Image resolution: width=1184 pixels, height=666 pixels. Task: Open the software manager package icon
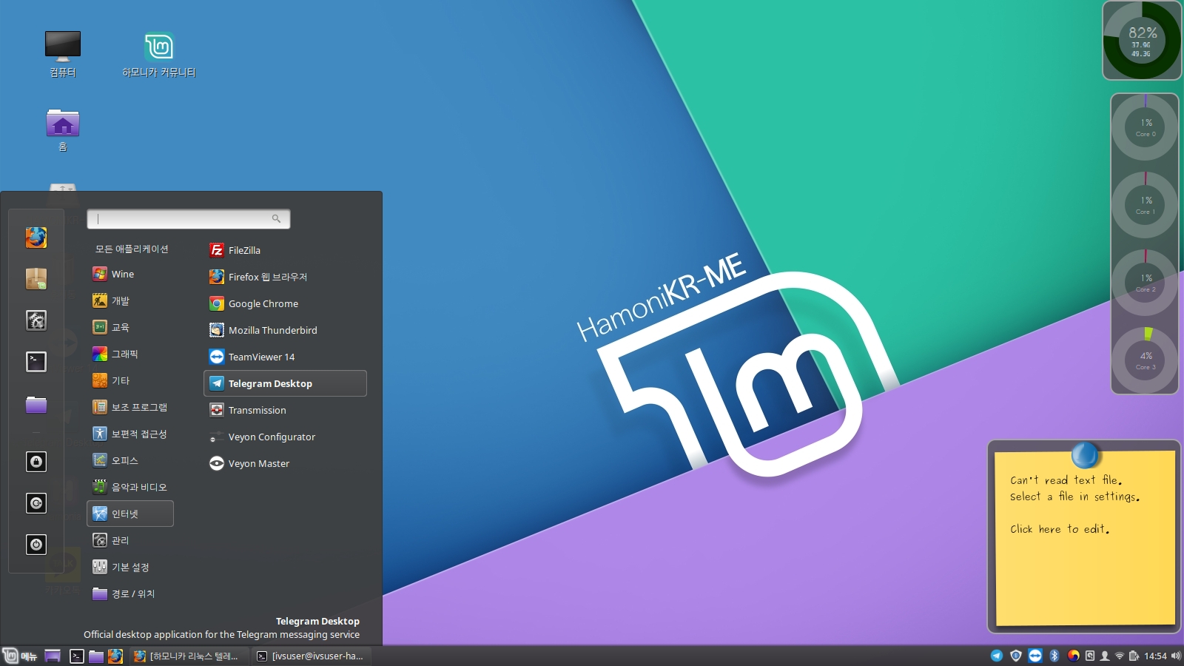pyautogui.click(x=36, y=279)
